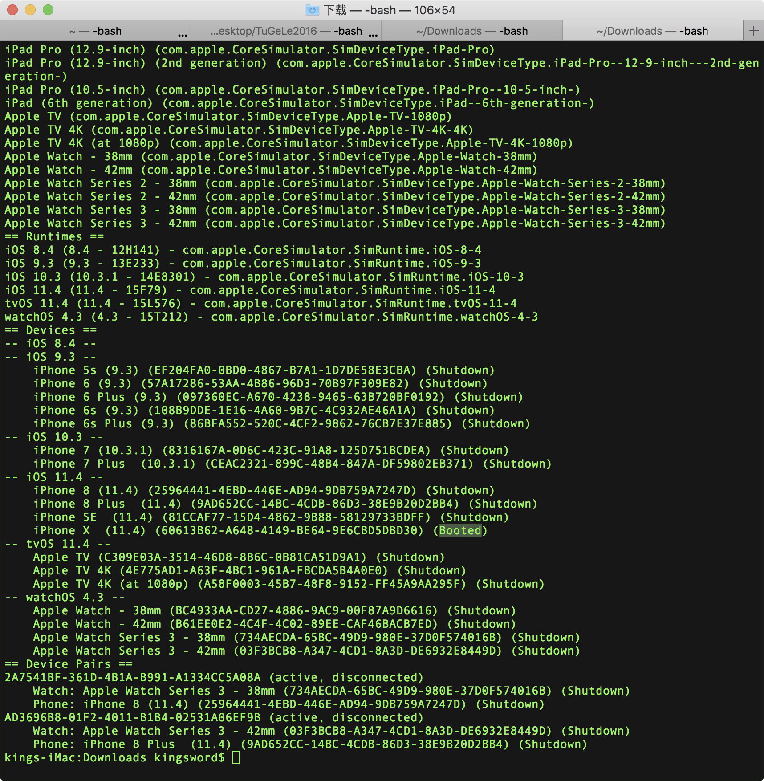Click the watchOS 4.3 runtime line
The height and width of the screenshot is (781, 764).
pyautogui.click(x=272, y=317)
